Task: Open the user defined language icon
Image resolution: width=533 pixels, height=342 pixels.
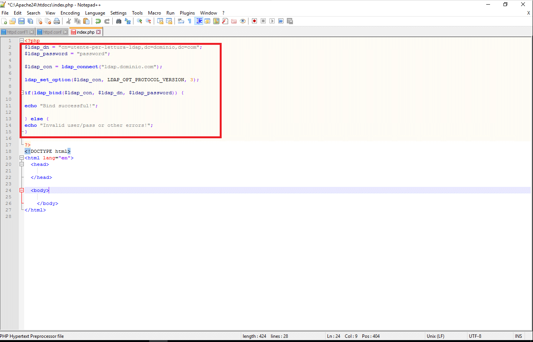Action: (207, 21)
